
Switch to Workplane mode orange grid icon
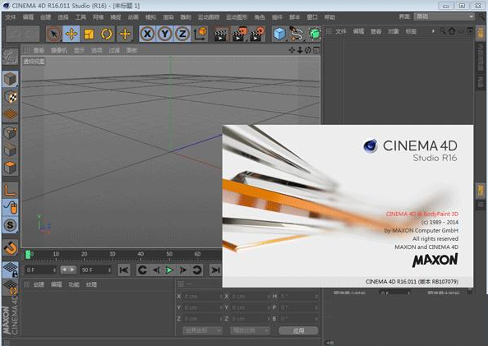(10, 114)
